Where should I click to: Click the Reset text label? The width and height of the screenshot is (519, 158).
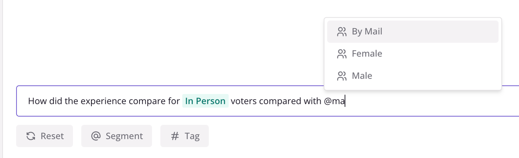[x=52, y=136]
